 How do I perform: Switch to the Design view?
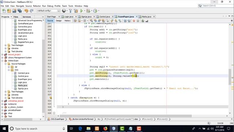(58, 21)
